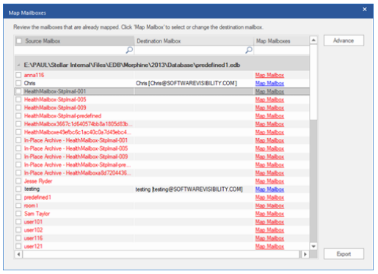Click the vertical scrollbar up arrow
The height and width of the screenshot is (274, 378).
(x=313, y=40)
